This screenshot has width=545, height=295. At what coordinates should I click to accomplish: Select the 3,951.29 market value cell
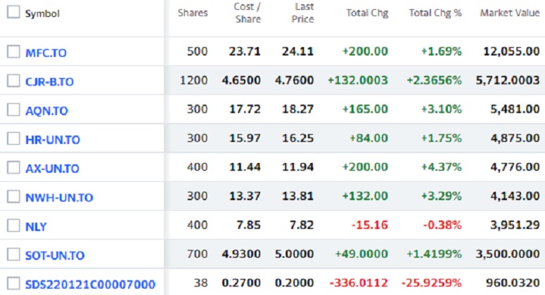pyautogui.click(x=515, y=225)
